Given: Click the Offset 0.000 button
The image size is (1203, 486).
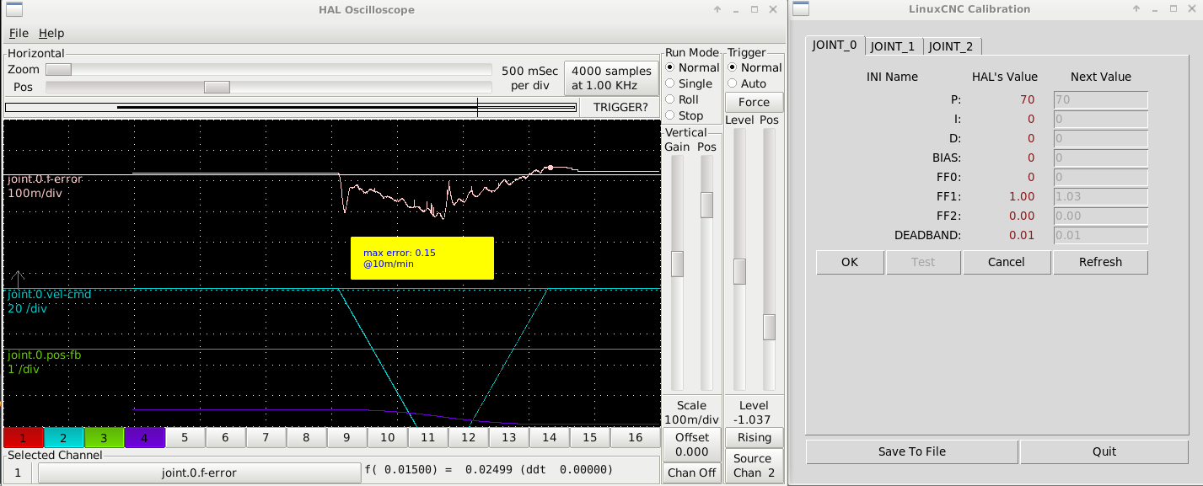Looking at the screenshot, I should point(691,444).
